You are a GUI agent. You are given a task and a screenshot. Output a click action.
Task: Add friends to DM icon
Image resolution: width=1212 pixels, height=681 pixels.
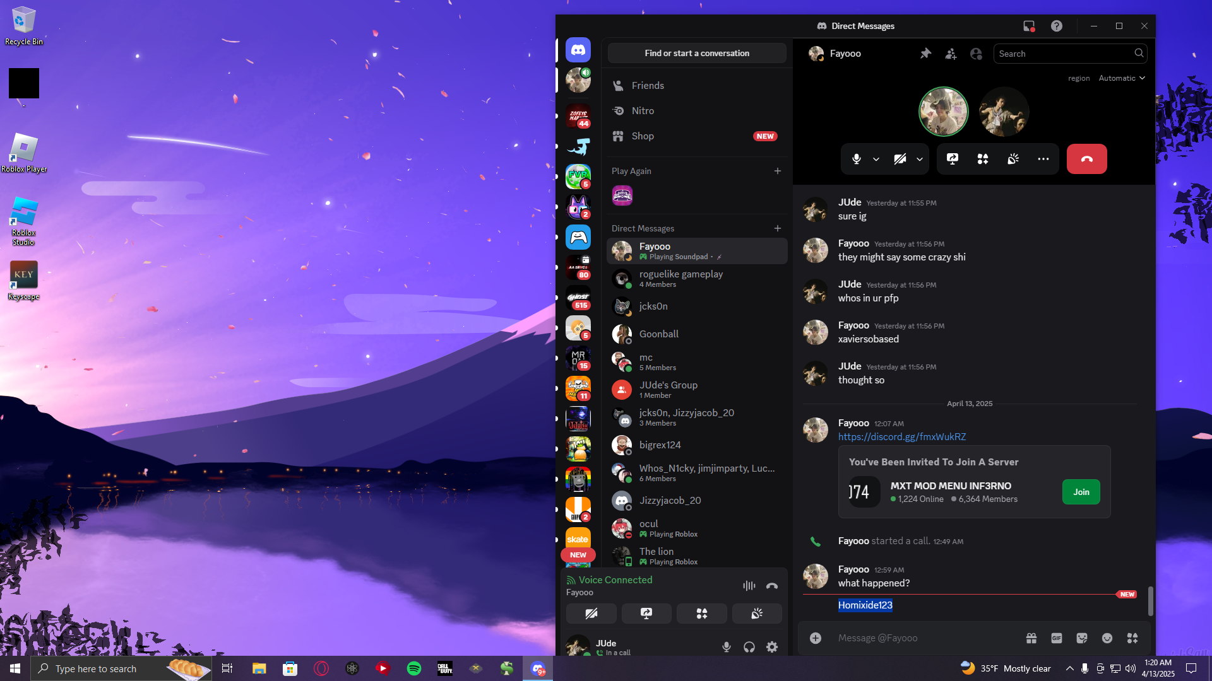coord(951,54)
